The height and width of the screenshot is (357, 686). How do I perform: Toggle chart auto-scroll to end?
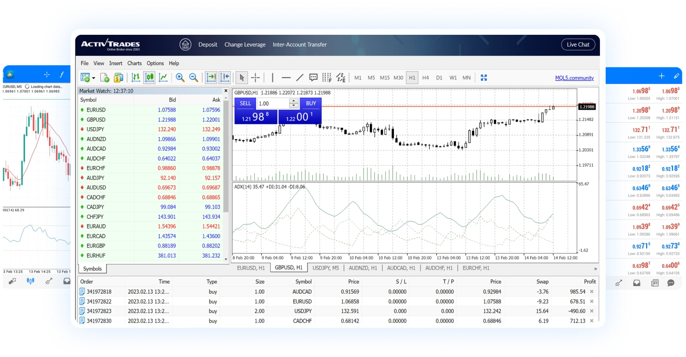tap(211, 78)
